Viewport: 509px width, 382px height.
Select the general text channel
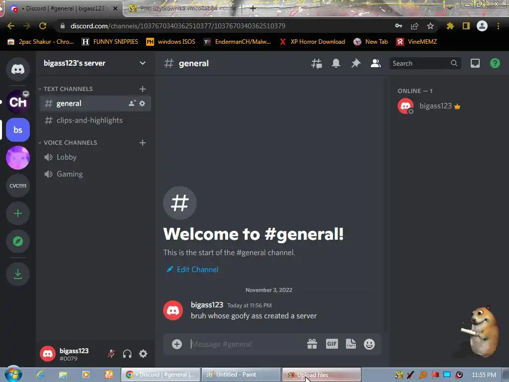[95, 103]
